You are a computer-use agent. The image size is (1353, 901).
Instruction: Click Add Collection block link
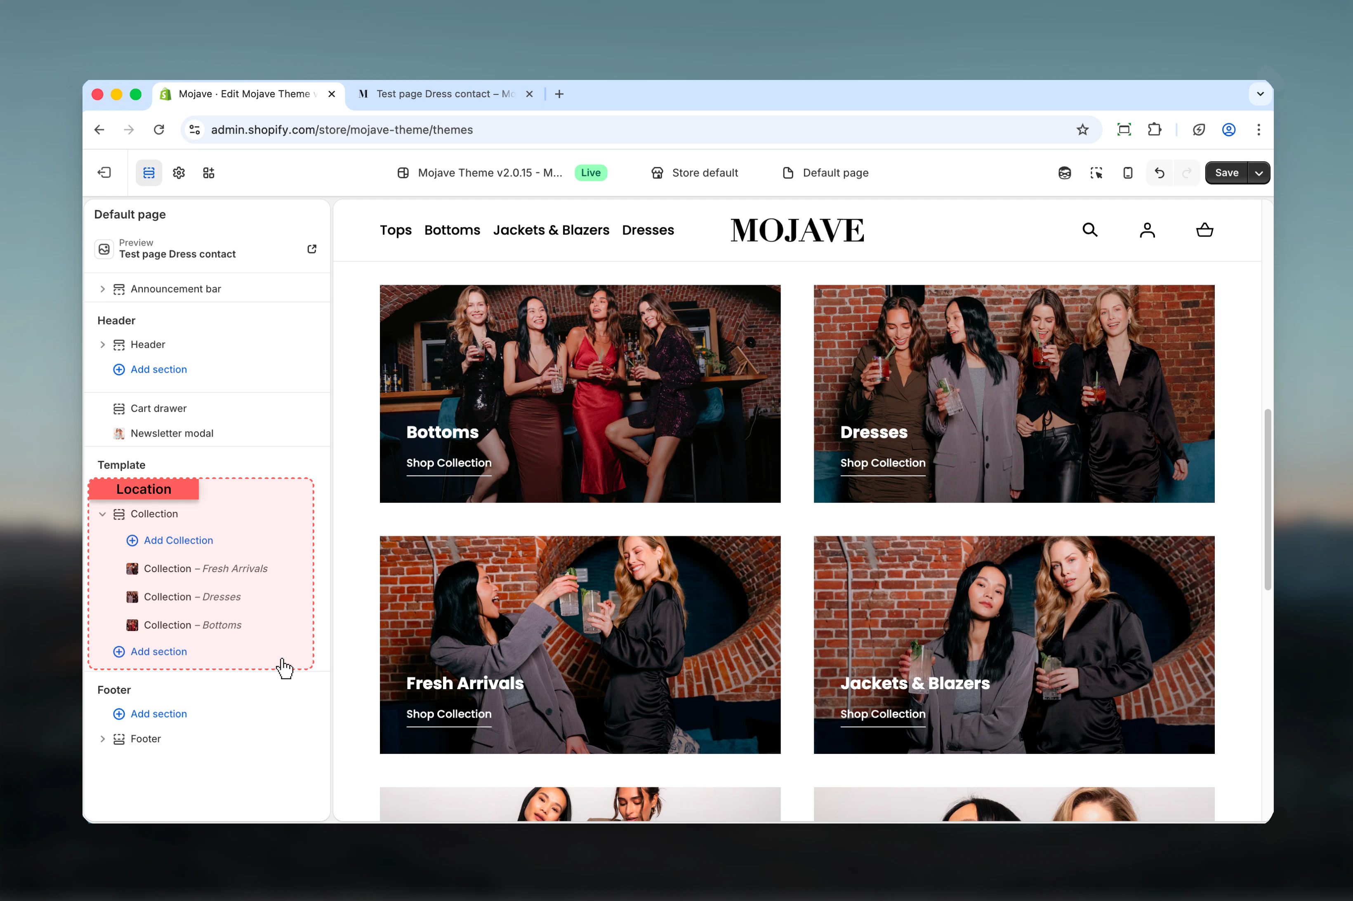pyautogui.click(x=170, y=540)
